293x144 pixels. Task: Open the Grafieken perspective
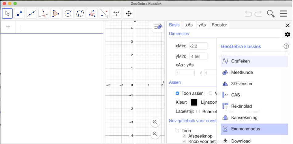[x=254, y=61]
